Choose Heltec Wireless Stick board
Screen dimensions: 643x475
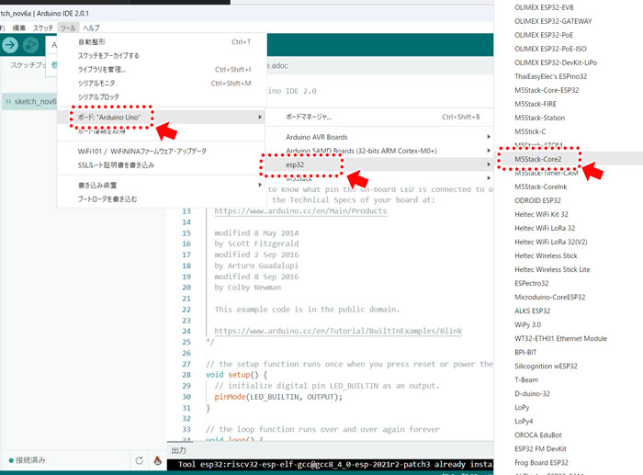click(x=546, y=255)
